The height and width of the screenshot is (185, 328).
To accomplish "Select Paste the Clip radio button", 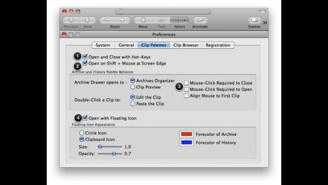I will click(133, 103).
